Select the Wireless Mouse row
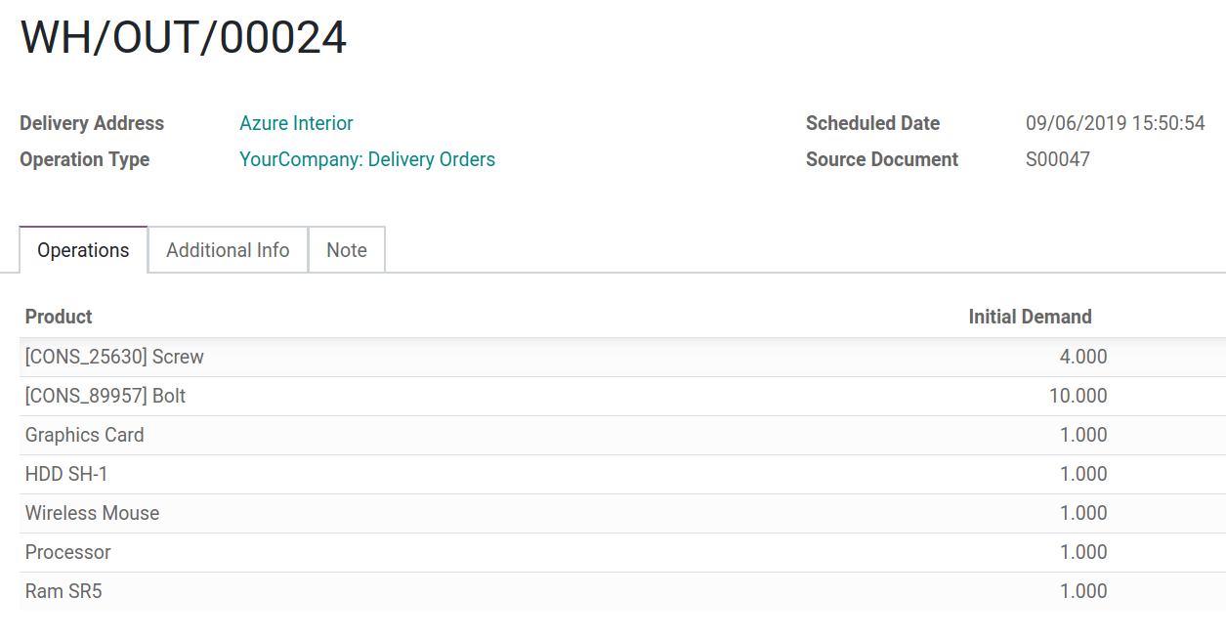 (x=93, y=513)
